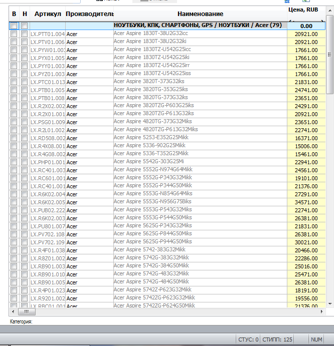Image resolution: width=334 pixels, height=346 pixels.
Task: Click price 15006.00
Action: tap(306, 146)
